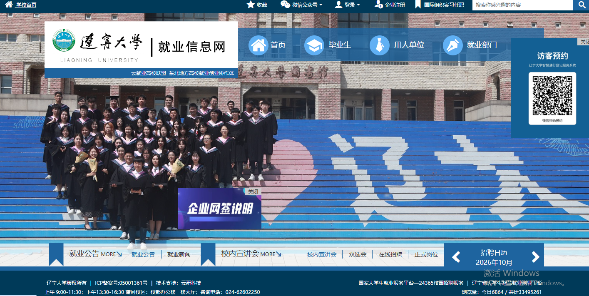The width and height of the screenshot is (589, 296).
Task: Open 国际组织实习任职 link
Action: coord(444,5)
